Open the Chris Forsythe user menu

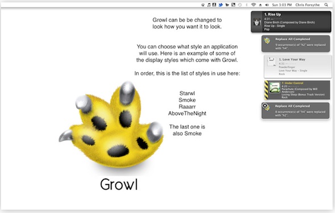[307, 5]
